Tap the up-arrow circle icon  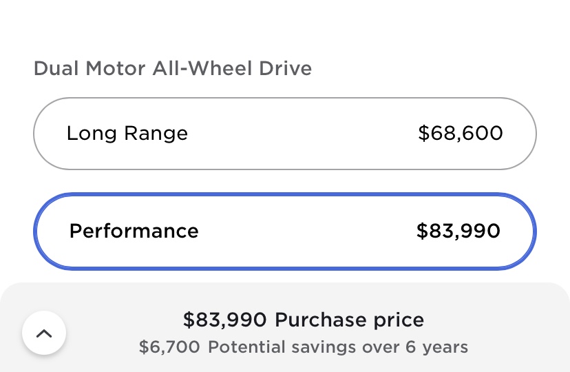click(x=44, y=333)
